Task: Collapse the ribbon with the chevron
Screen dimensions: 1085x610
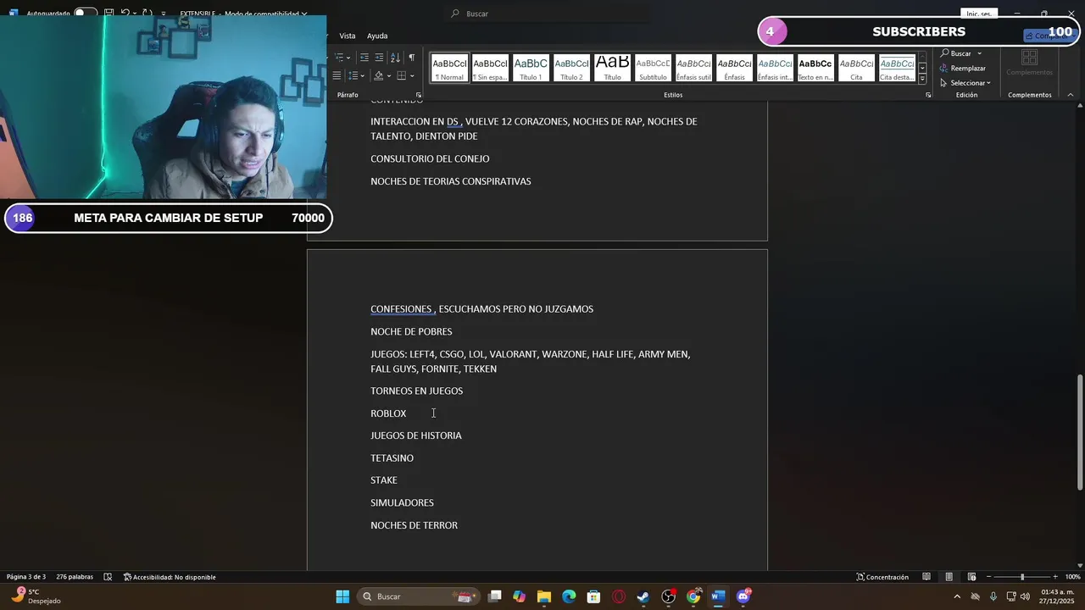Action: [x=1071, y=95]
